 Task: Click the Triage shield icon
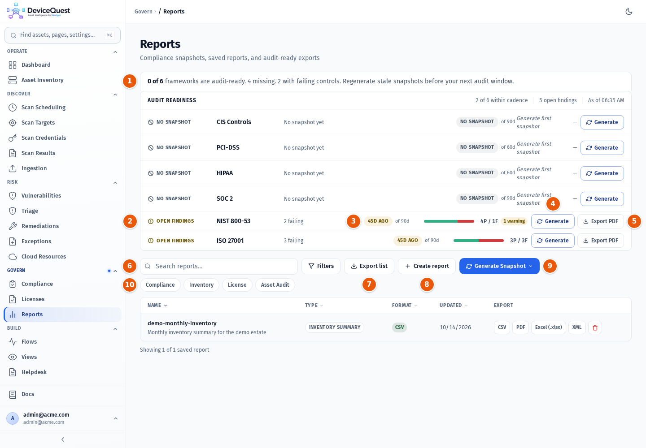pyautogui.click(x=13, y=211)
